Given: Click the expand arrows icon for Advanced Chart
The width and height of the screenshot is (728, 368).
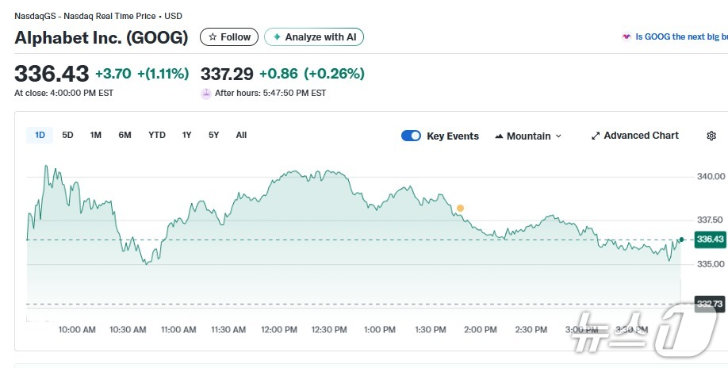Looking at the screenshot, I should pyautogui.click(x=596, y=136).
